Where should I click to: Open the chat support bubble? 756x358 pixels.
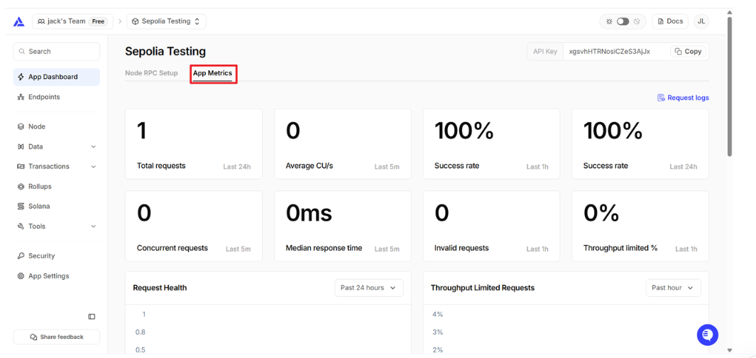(x=707, y=335)
